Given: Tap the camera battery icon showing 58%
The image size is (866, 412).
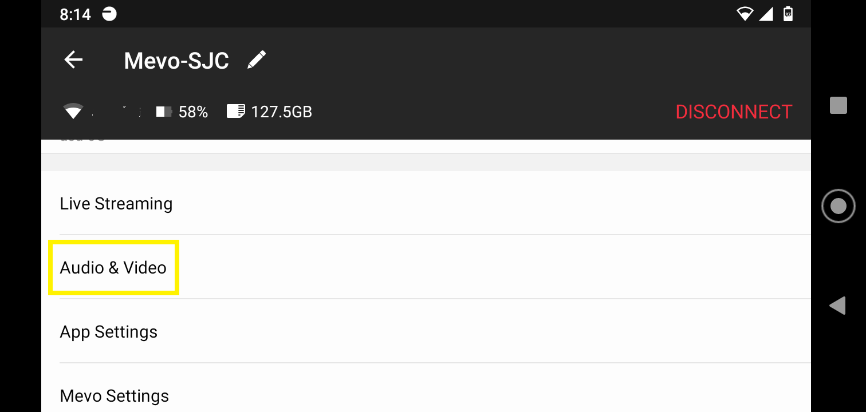Looking at the screenshot, I should (x=163, y=111).
